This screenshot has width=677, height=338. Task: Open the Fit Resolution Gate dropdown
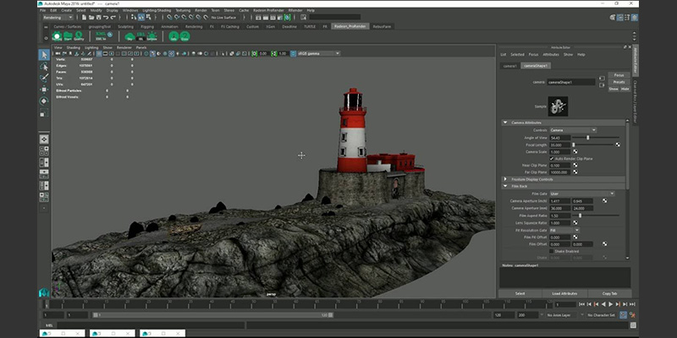point(564,230)
